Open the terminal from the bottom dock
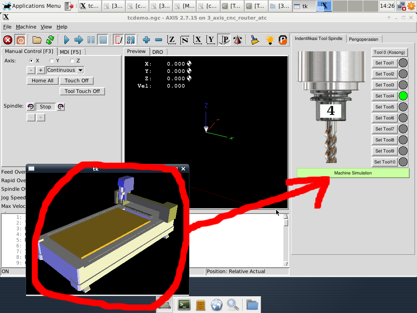This screenshot has width=417, height=313. [184, 304]
